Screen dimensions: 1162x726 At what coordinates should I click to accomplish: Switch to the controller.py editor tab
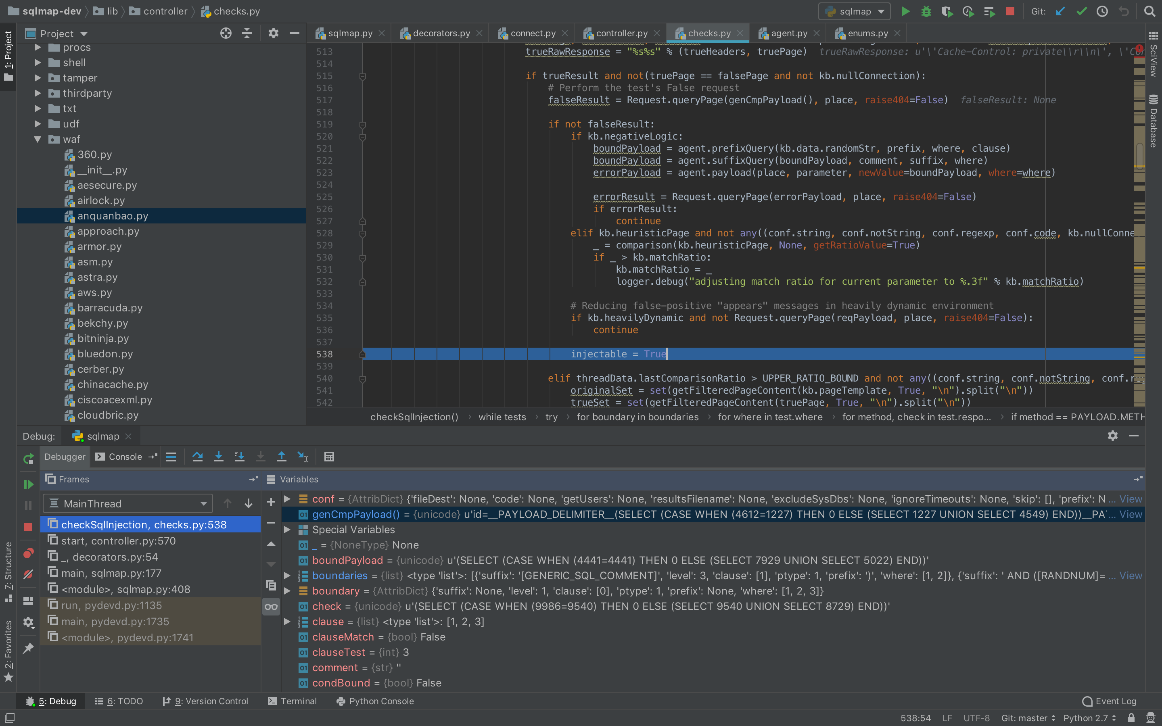click(621, 33)
